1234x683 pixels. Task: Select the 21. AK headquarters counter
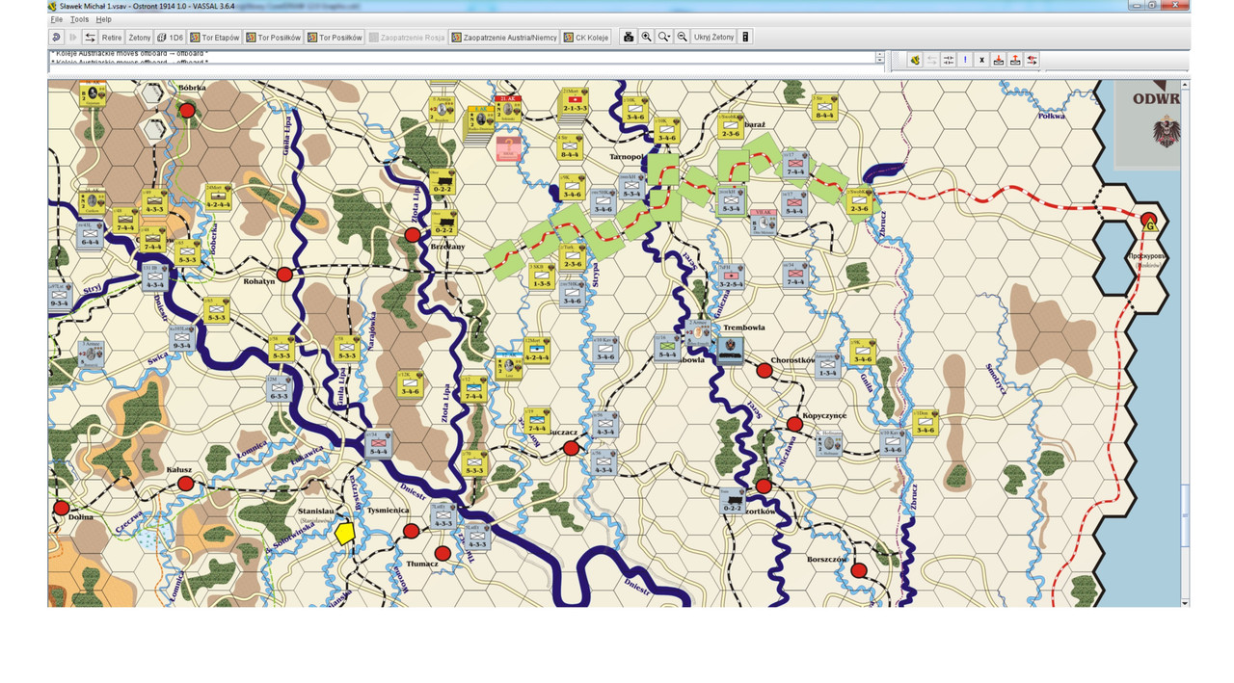click(508, 111)
